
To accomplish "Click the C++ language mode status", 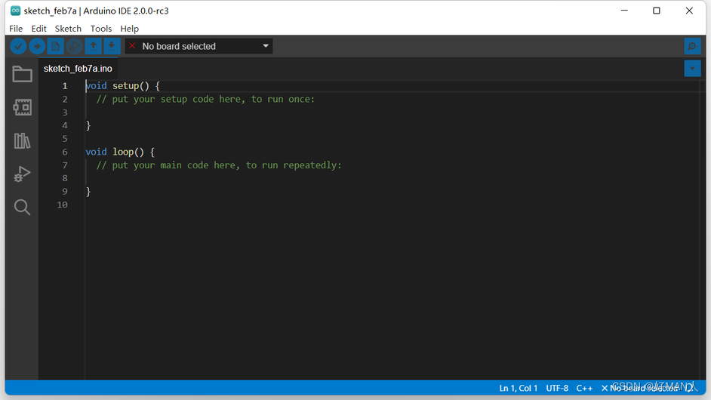I will [584, 388].
